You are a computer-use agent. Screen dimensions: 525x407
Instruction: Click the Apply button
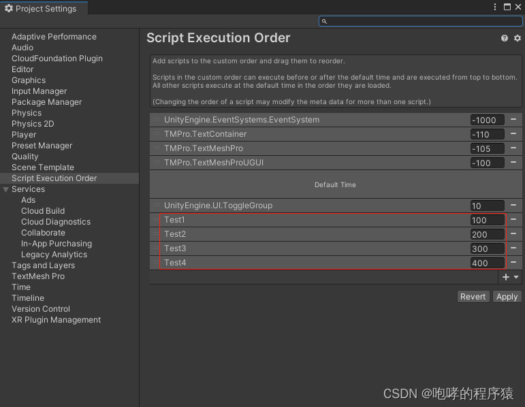[507, 297]
